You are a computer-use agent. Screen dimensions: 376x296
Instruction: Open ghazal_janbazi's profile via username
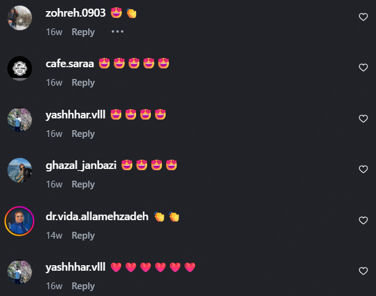(81, 165)
